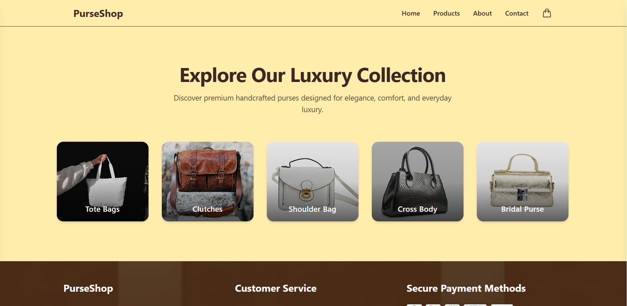Viewport: 627px width, 306px height.
Task: Click the Explore Our Luxury Collection title
Action: pyautogui.click(x=313, y=75)
